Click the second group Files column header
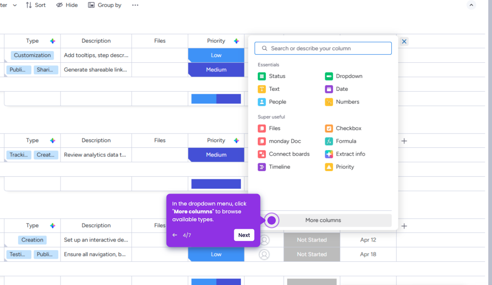 pos(160,141)
